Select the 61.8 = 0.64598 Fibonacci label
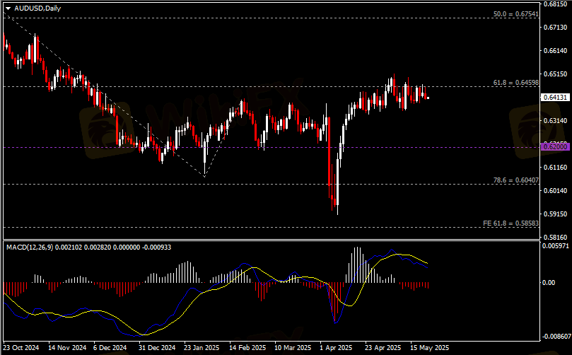The width and height of the screenshot is (572, 355). [x=515, y=83]
